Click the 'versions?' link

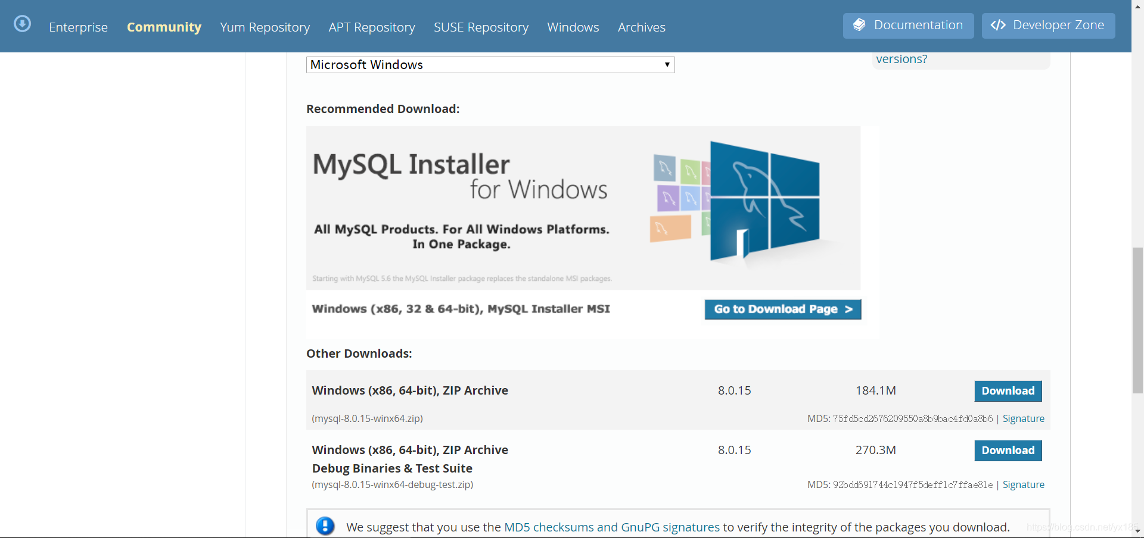(901, 59)
